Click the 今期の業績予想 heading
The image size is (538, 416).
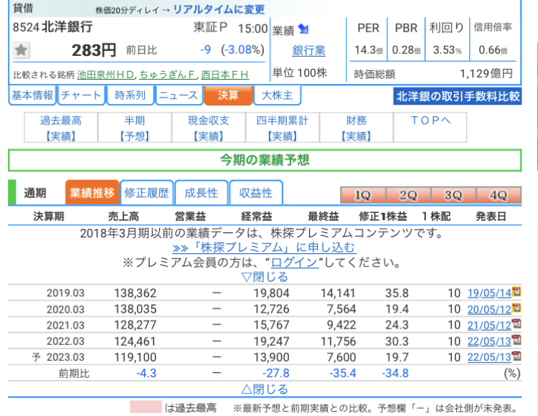click(265, 160)
